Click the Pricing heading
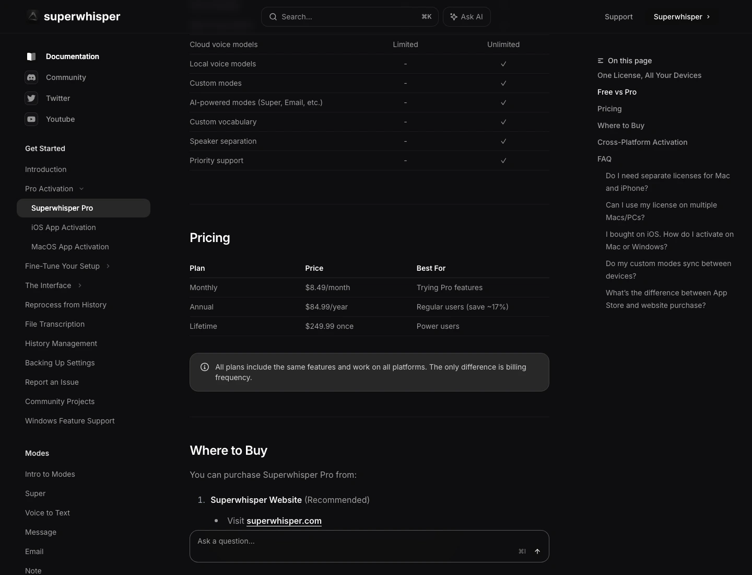The image size is (752, 575). click(x=210, y=238)
